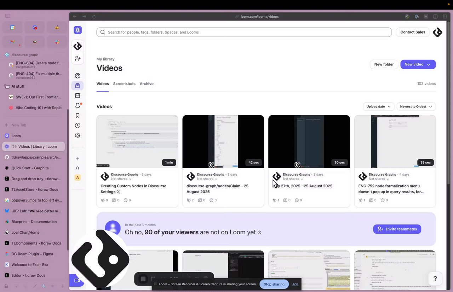Click the Loom record camera button
Screen dimensions: 453x292
pyautogui.click(x=77, y=280)
